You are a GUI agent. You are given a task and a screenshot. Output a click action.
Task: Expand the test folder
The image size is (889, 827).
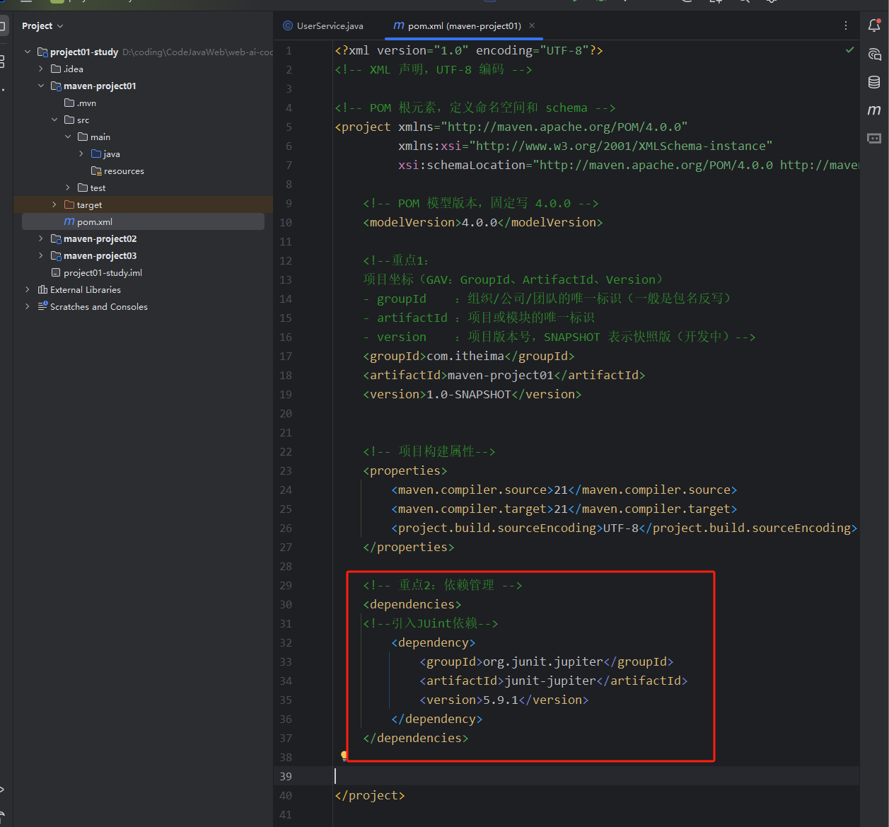click(x=68, y=187)
